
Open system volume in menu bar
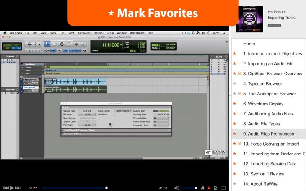coord(203,33)
